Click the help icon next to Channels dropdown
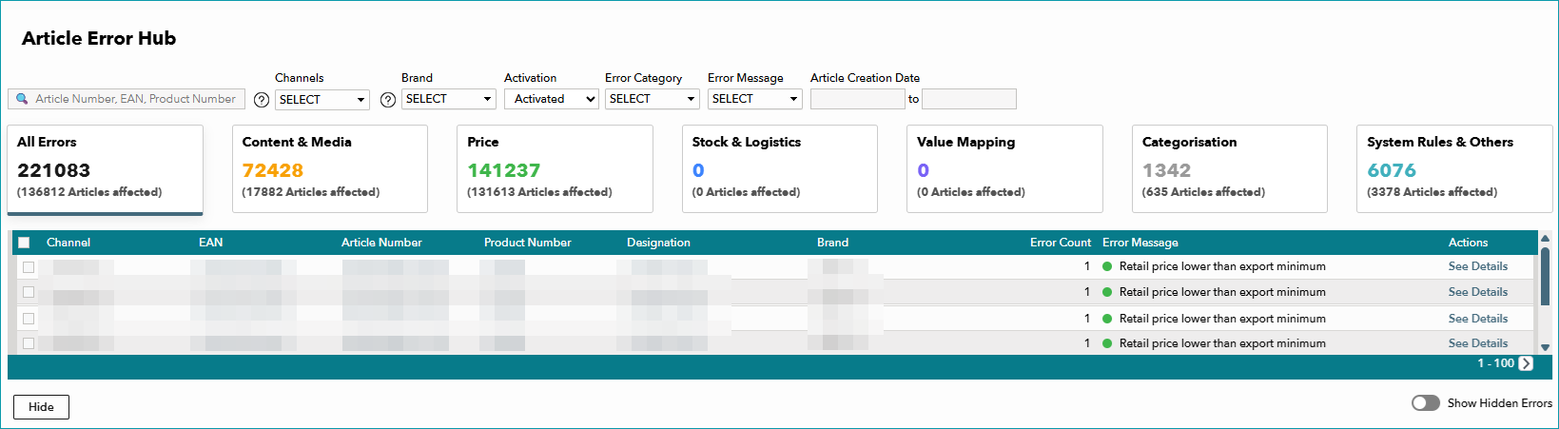Viewport: 1559px width, 429px height. click(262, 100)
